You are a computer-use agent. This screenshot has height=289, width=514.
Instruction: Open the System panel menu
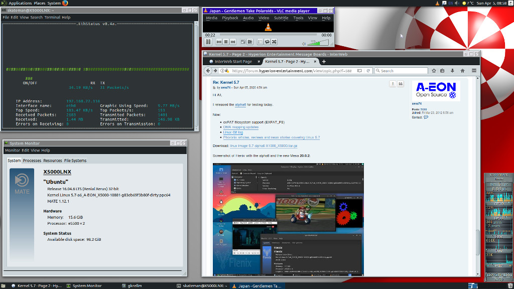pyautogui.click(x=54, y=3)
